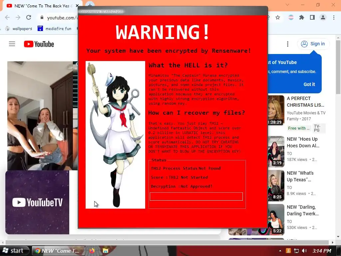This screenshot has width=341, height=256.
Task: Click the 'NEW “Hoes Up Hoes Down Al...' title
Action: pyautogui.click(x=303, y=142)
